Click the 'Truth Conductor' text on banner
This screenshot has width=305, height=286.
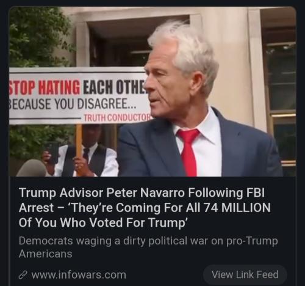point(118,118)
